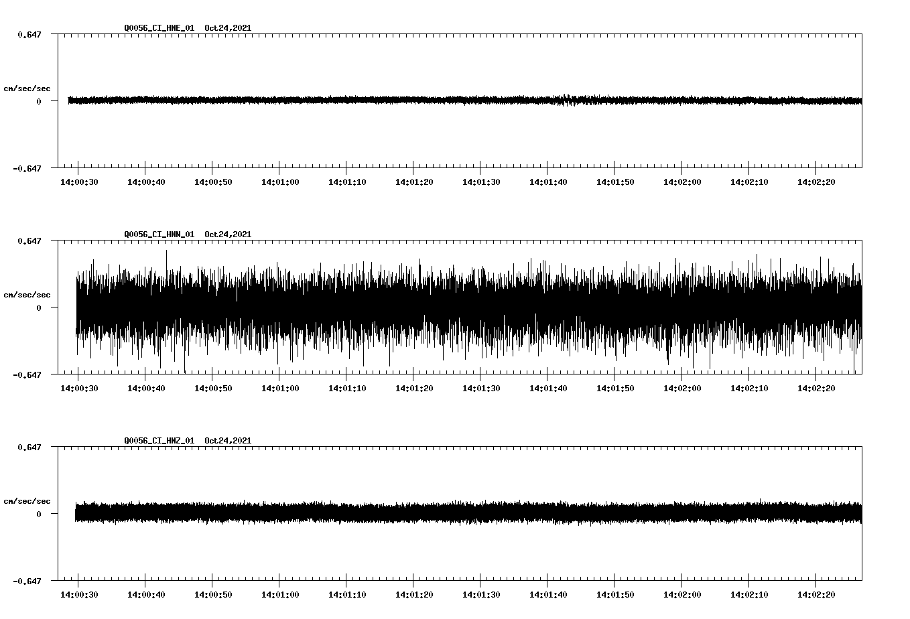Choose 14:02:00 time label under HNZ plot
This screenshot has height=619, width=910.
682,595
